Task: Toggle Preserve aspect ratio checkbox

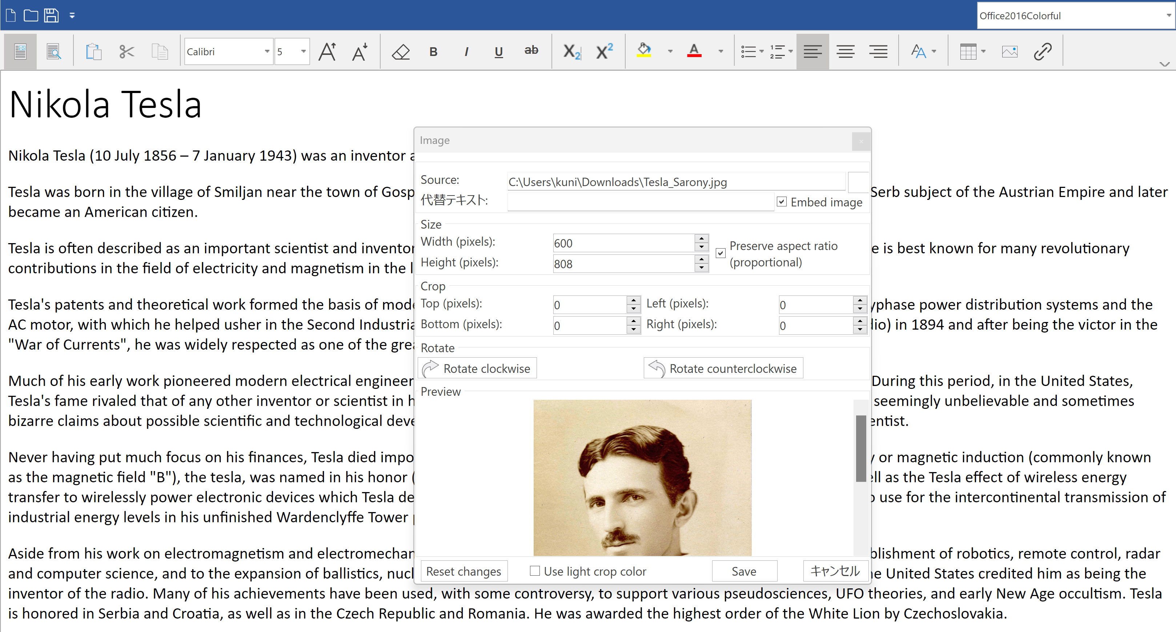Action: point(721,253)
